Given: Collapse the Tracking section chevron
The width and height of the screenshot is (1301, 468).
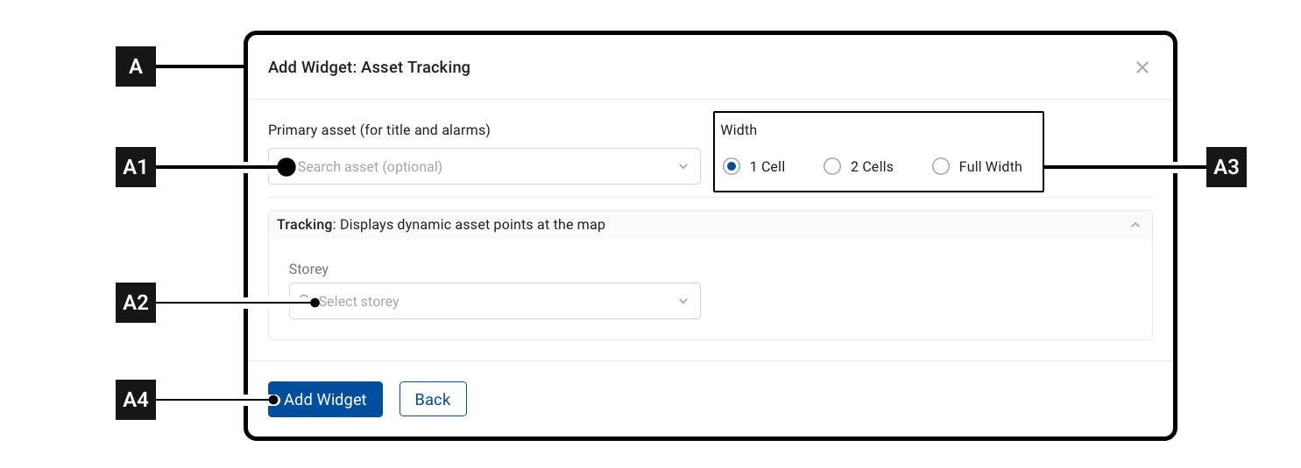Looking at the screenshot, I should point(1135,225).
